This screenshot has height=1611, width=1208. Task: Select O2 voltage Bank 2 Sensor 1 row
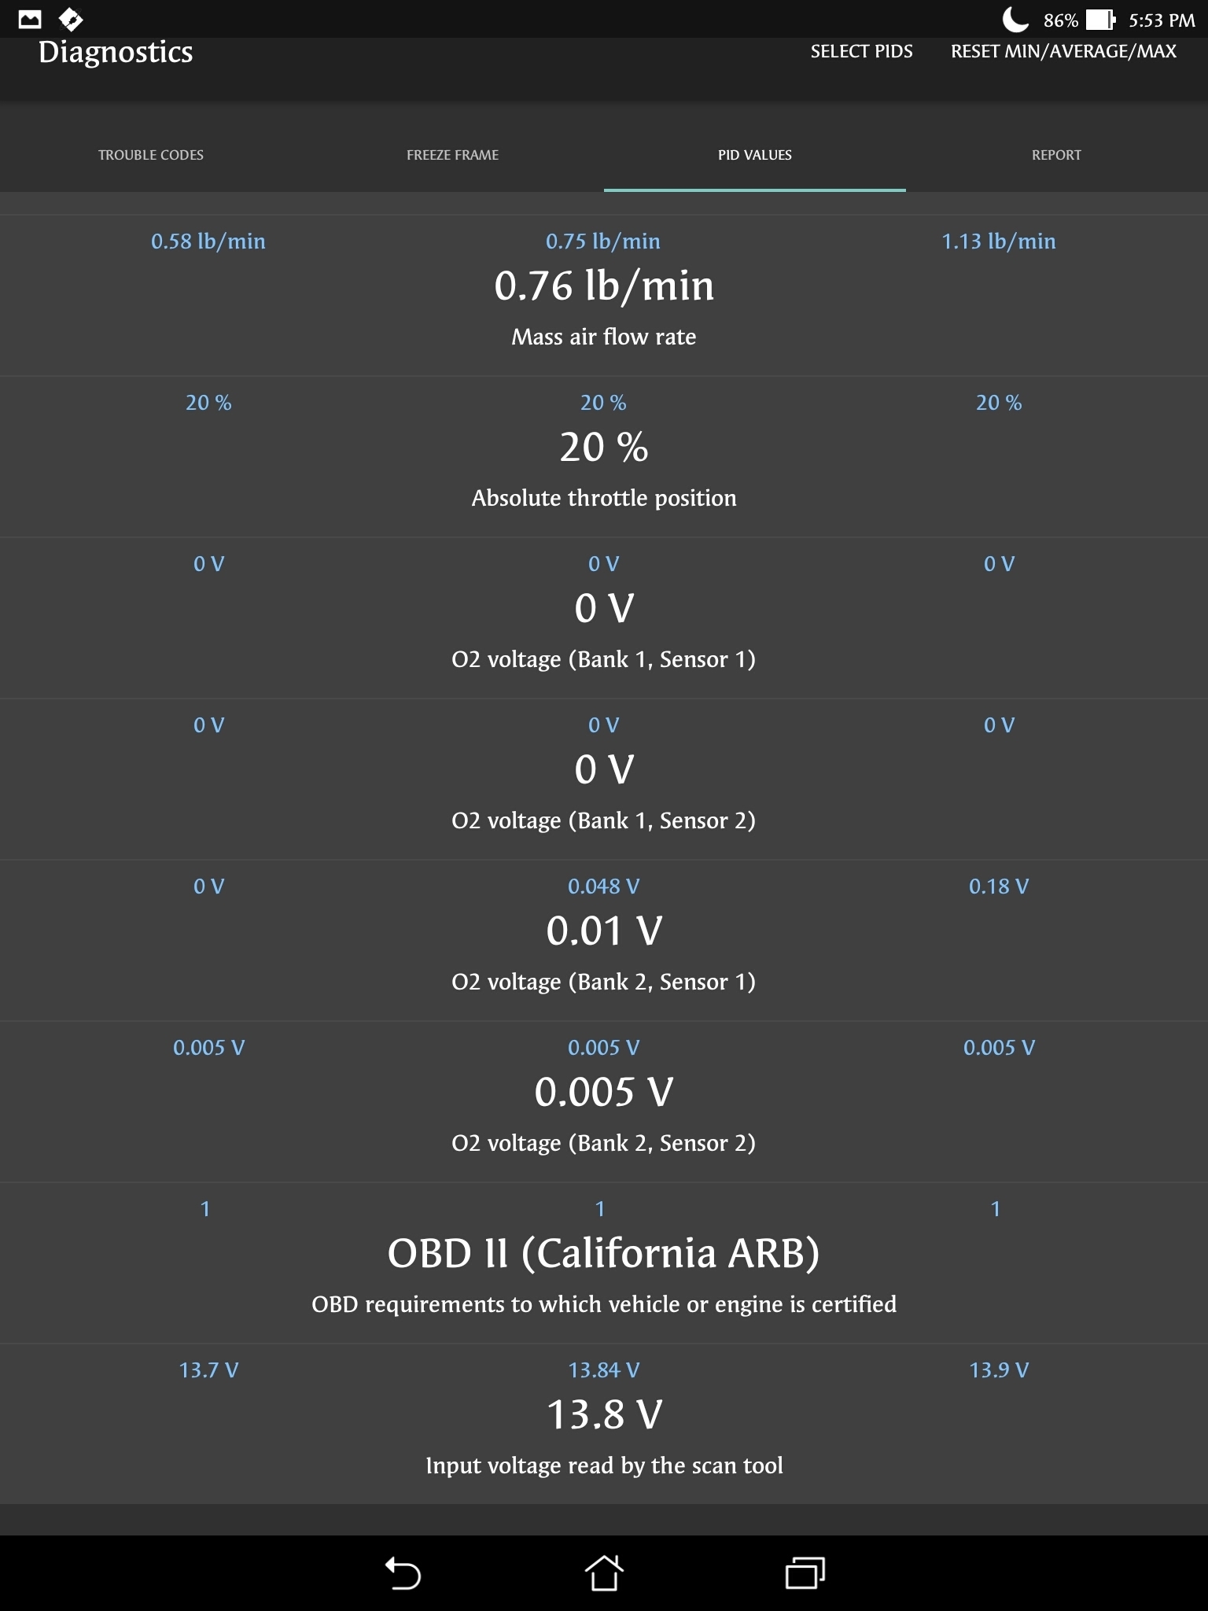pyautogui.click(x=604, y=941)
